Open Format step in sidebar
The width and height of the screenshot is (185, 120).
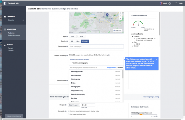click(x=10, y=48)
